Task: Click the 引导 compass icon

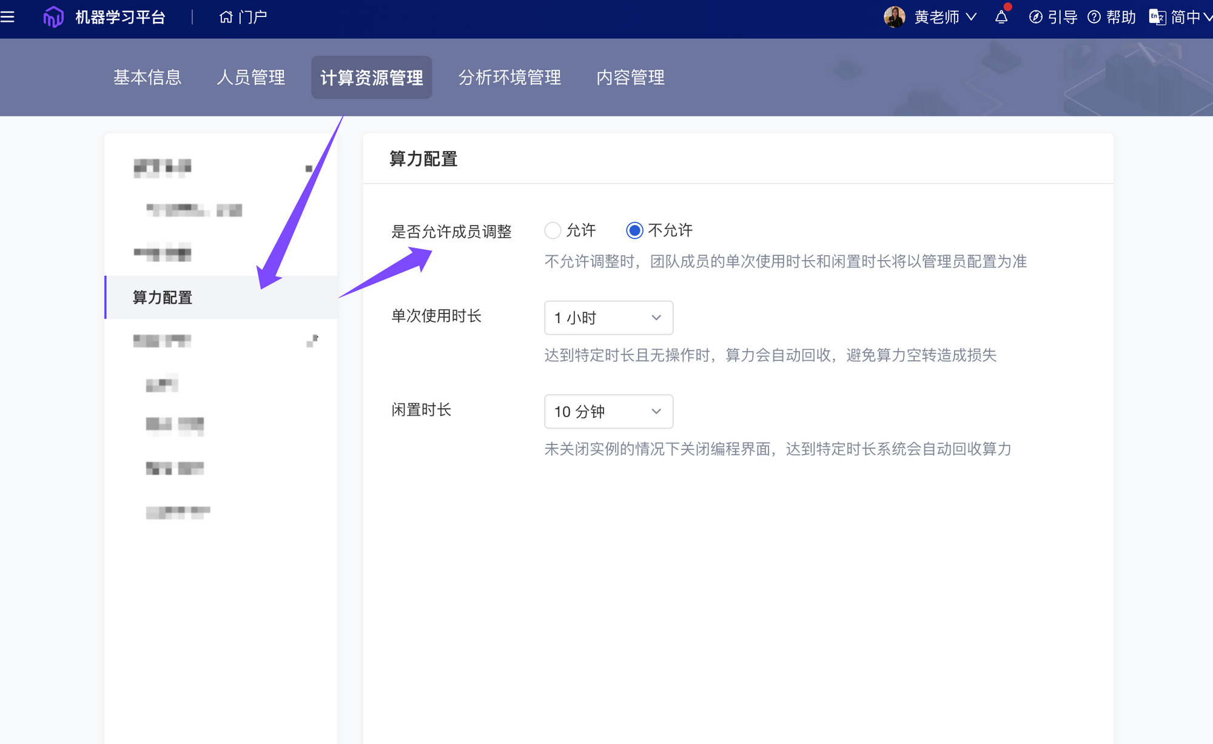Action: pyautogui.click(x=1036, y=17)
